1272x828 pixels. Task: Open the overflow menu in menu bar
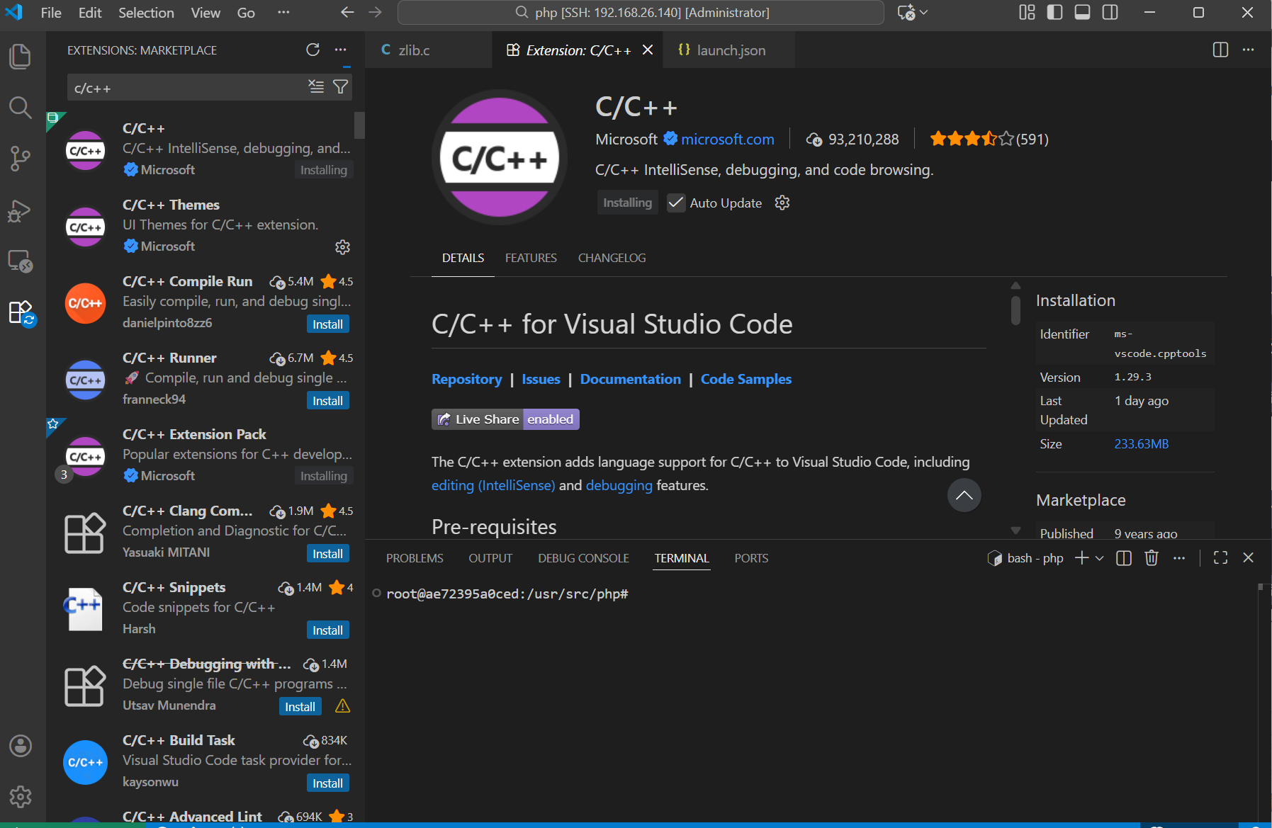[x=283, y=12]
